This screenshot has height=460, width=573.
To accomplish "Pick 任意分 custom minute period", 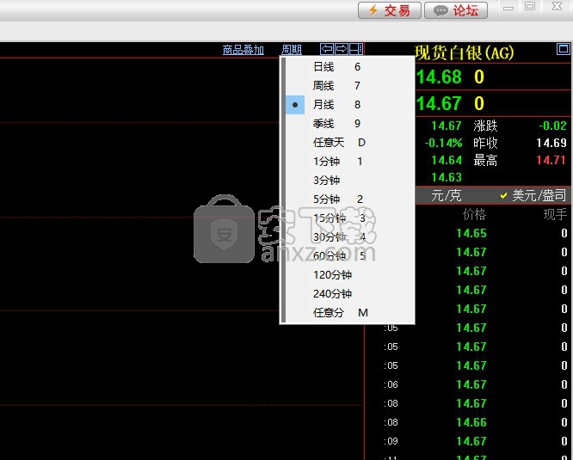I will coord(339,313).
